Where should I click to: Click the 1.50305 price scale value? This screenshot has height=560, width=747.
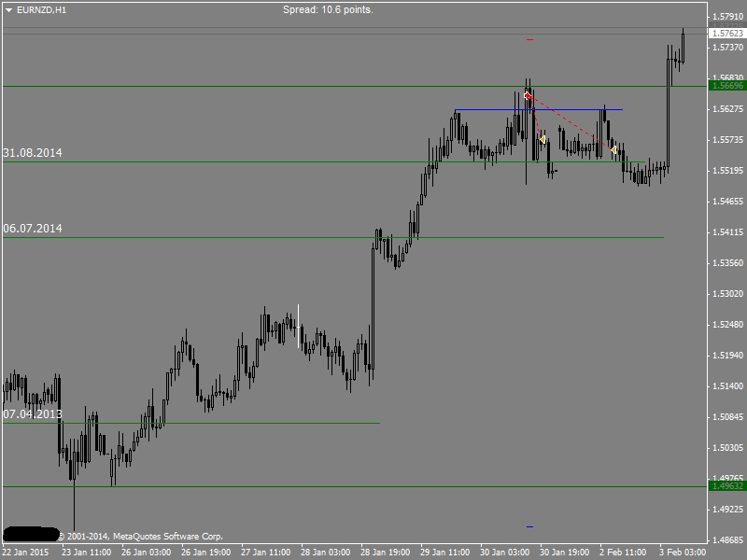tap(727, 448)
